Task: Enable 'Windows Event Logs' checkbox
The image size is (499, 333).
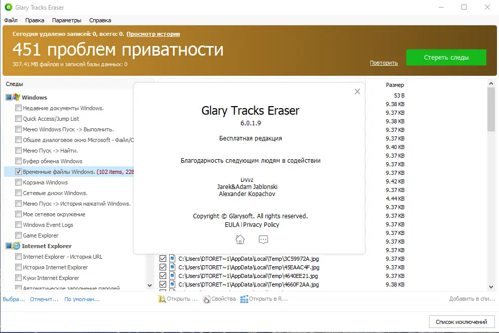Action: (18, 225)
